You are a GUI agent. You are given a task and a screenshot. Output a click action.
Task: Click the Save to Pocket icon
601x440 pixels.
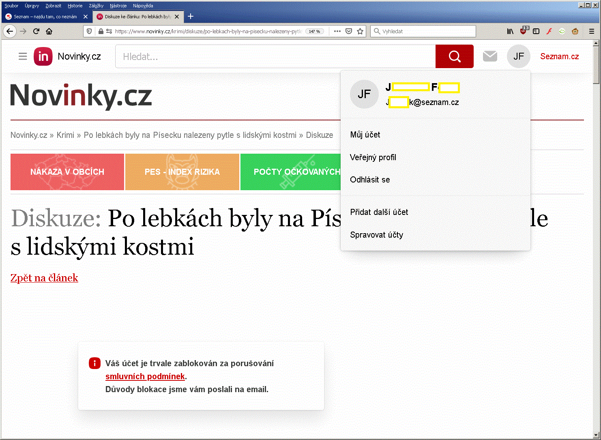(349, 31)
